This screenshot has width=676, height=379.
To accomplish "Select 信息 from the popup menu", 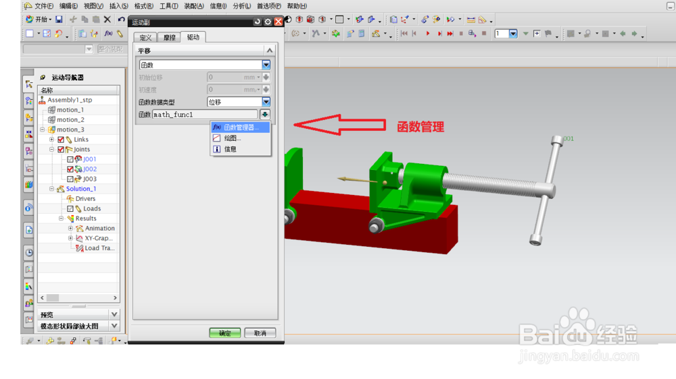I will coord(241,149).
